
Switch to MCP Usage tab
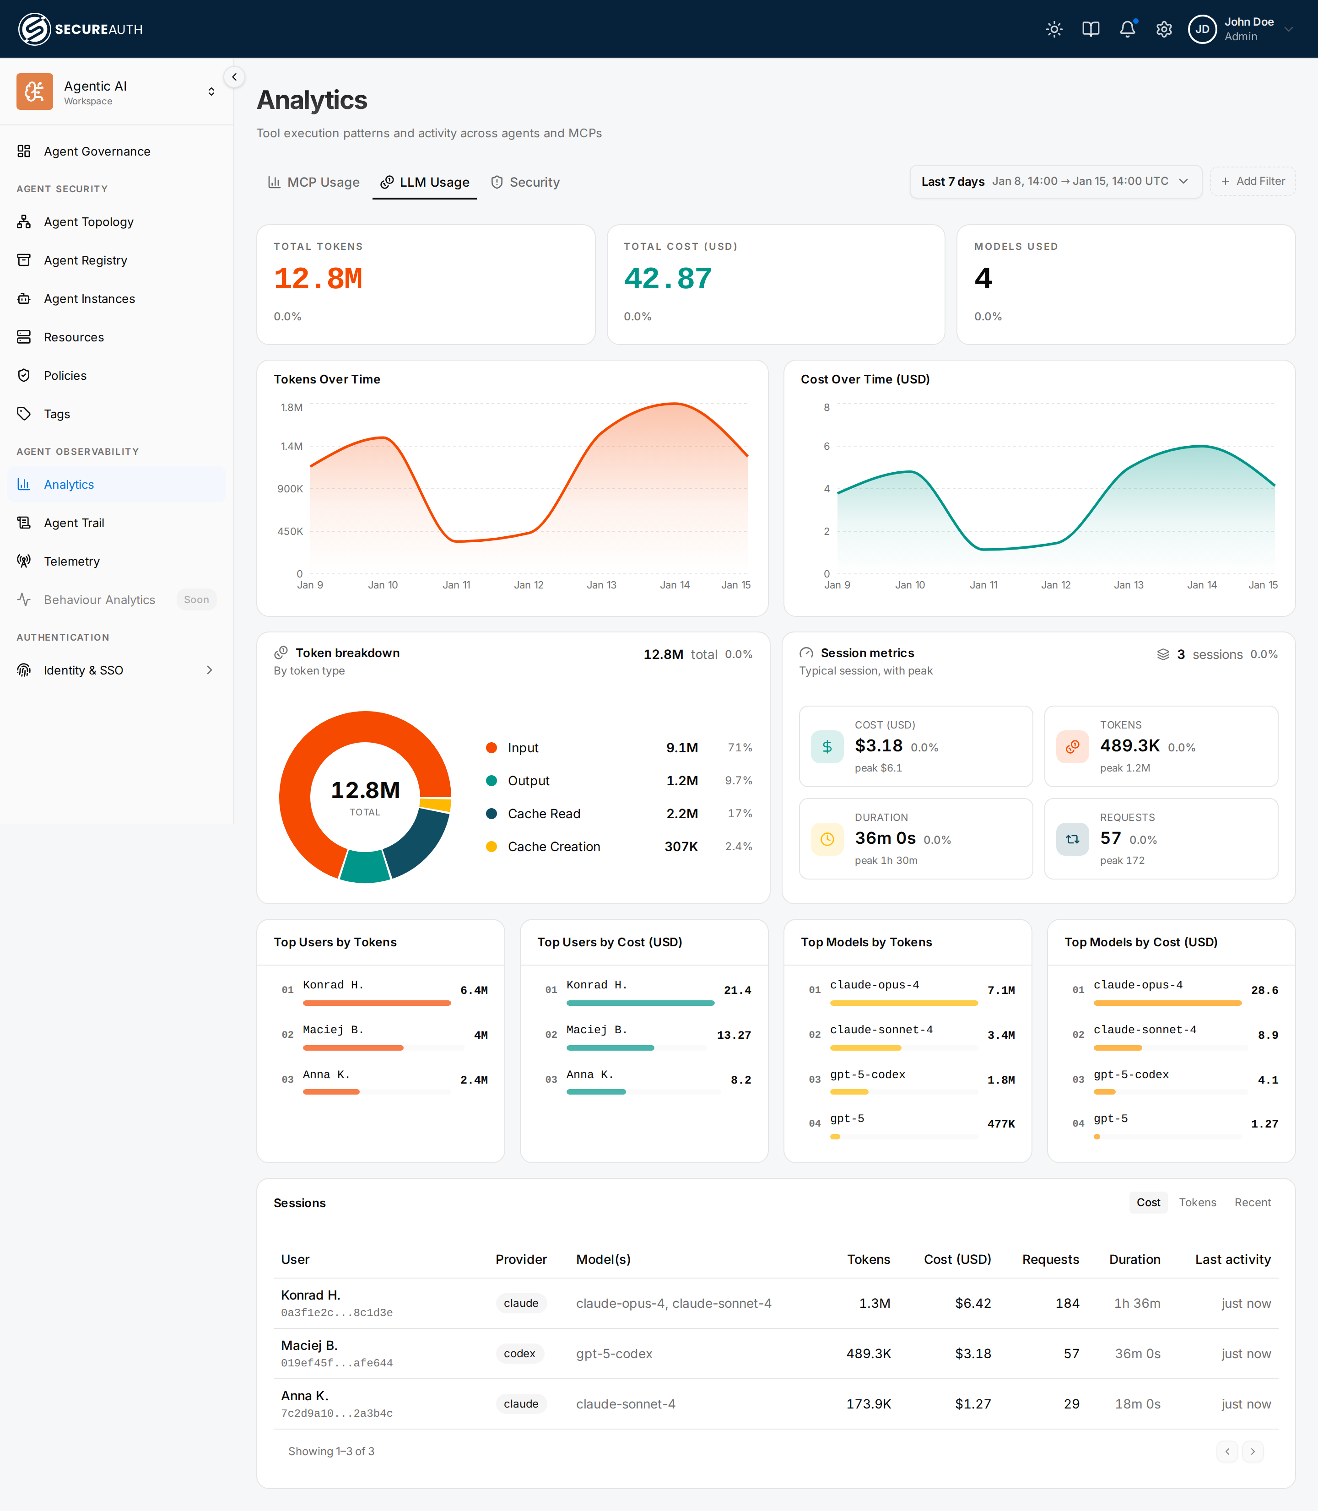tap(314, 182)
